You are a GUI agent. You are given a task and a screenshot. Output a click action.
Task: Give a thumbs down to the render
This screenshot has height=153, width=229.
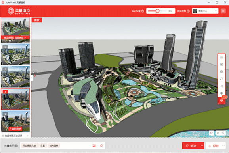(223, 133)
